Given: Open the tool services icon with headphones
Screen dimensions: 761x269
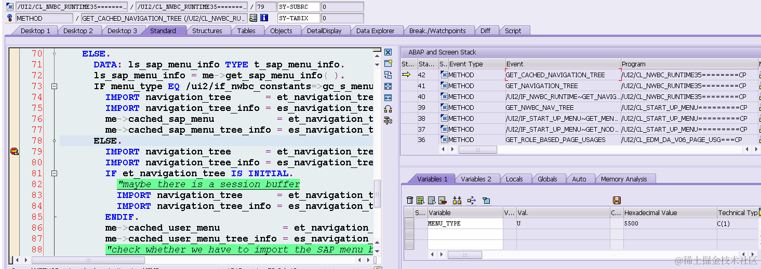Looking at the screenshot, I should (x=388, y=109).
